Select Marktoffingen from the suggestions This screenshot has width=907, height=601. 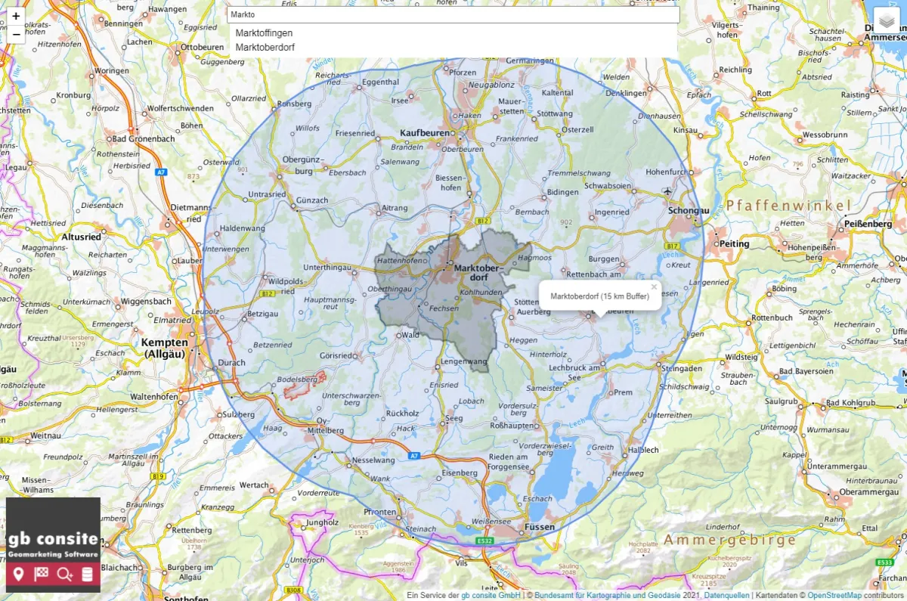pos(265,33)
